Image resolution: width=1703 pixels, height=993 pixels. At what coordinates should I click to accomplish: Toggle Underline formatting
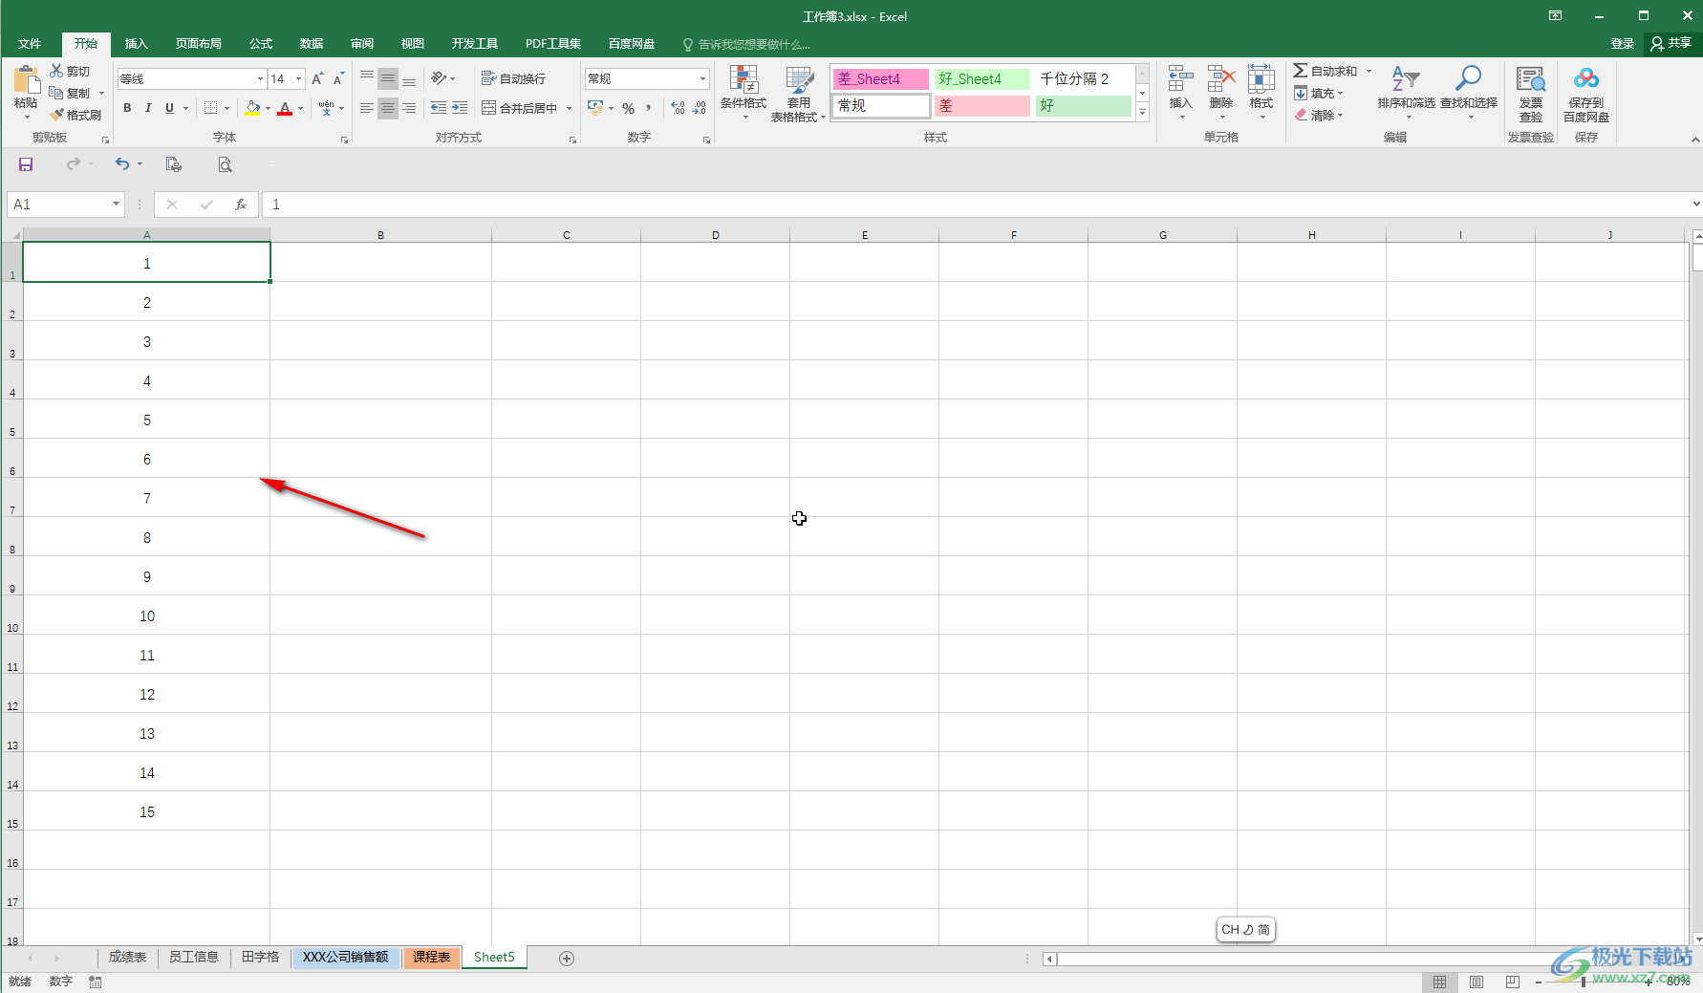tap(170, 108)
